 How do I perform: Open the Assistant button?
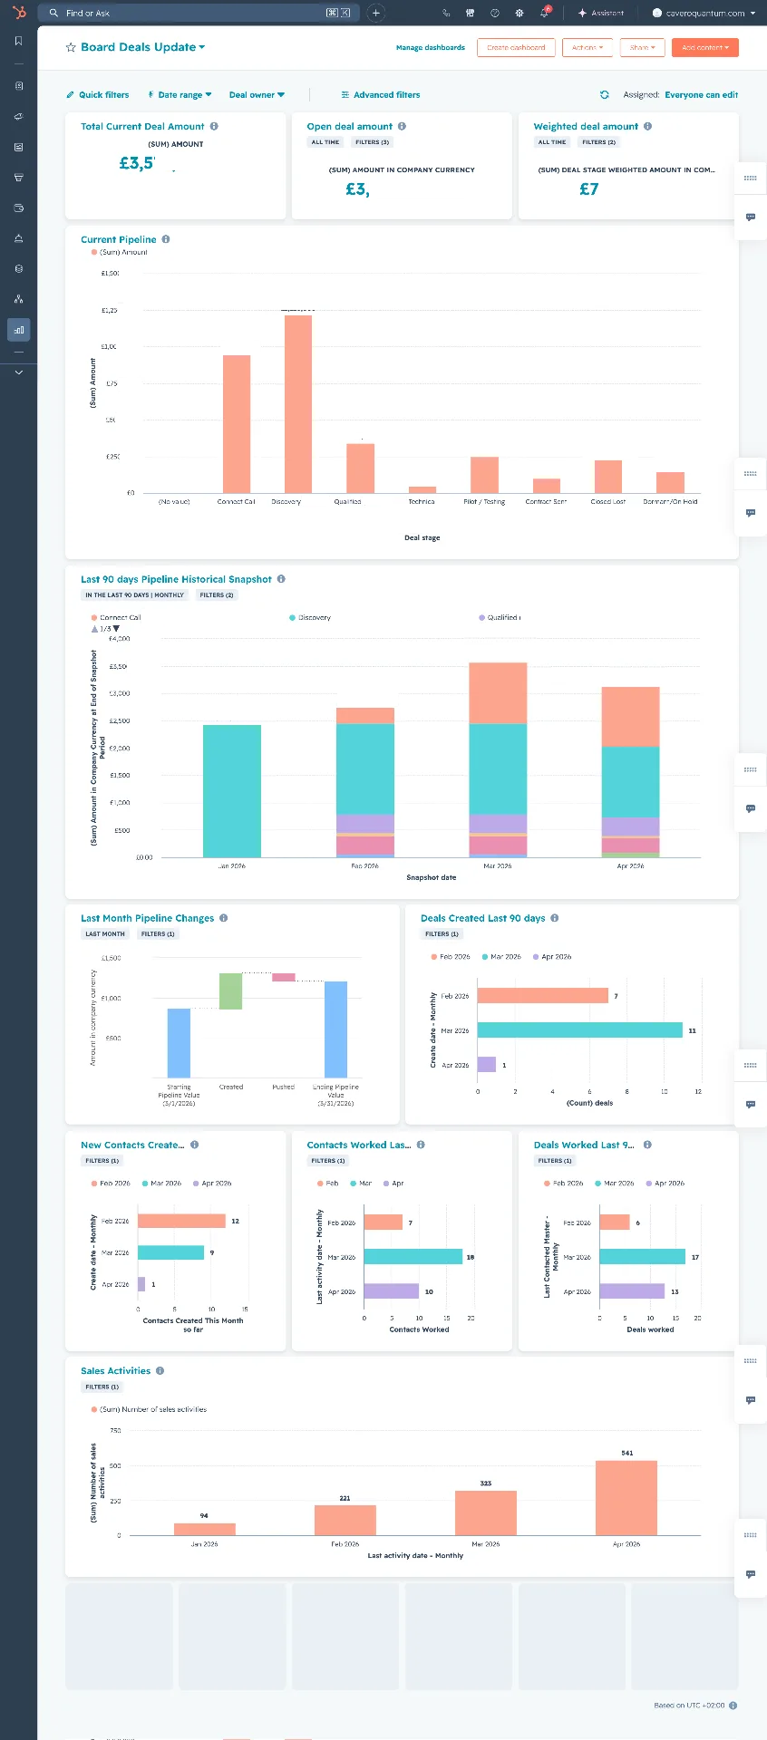pyautogui.click(x=600, y=13)
